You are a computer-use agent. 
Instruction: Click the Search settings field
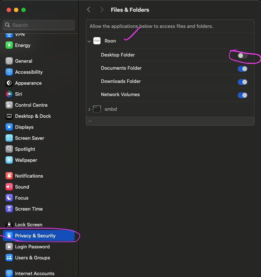pos(39,25)
